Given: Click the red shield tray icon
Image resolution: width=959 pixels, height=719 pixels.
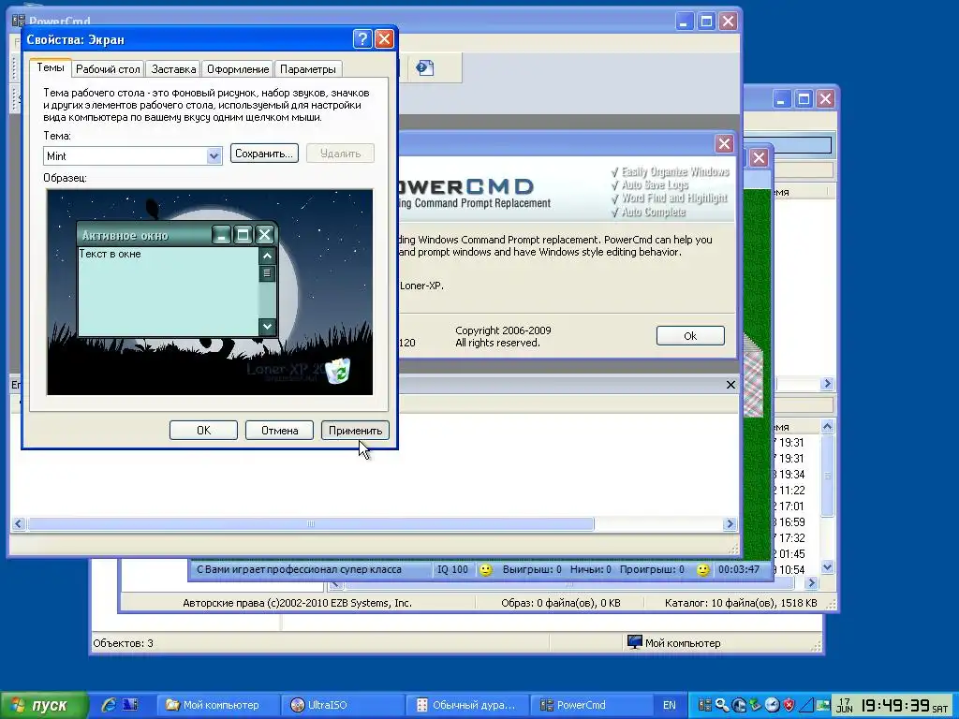Looking at the screenshot, I should pyautogui.click(x=789, y=705).
